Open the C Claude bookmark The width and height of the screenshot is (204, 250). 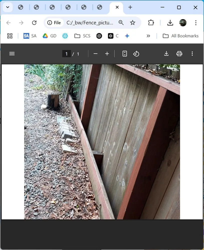click(x=113, y=36)
